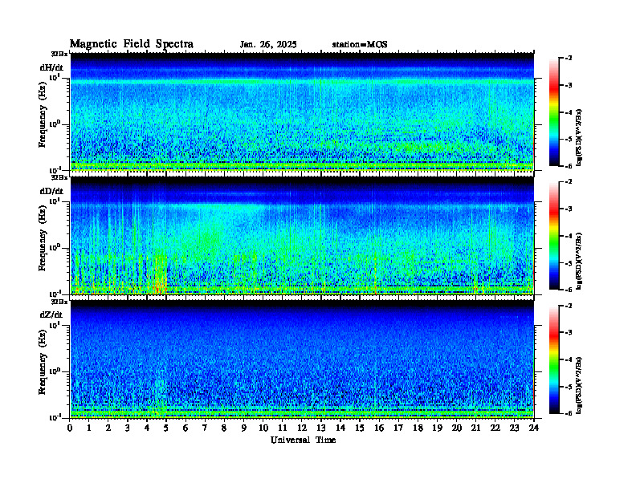The width and height of the screenshot is (636, 491).
Task: Click the 10^0 frequency tick of dZ/dt panel
Action: coord(55,371)
